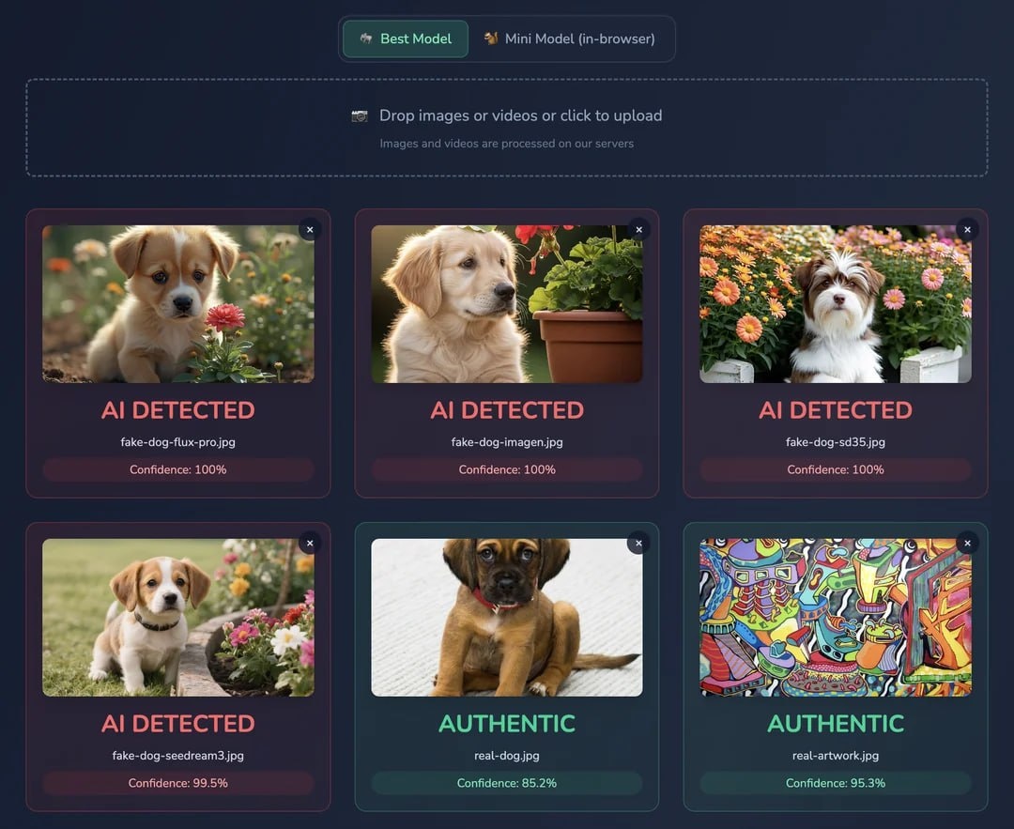This screenshot has width=1014, height=829.
Task: Switch to Mini Model (in-browser)
Action: tap(570, 38)
